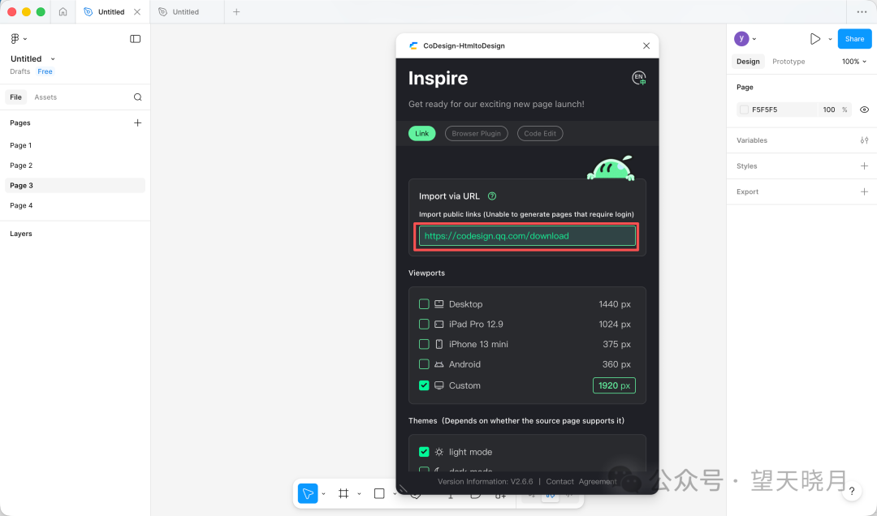Viewport: 877px width, 516px height.
Task: Select the Browser Plugin mode
Action: click(476, 134)
